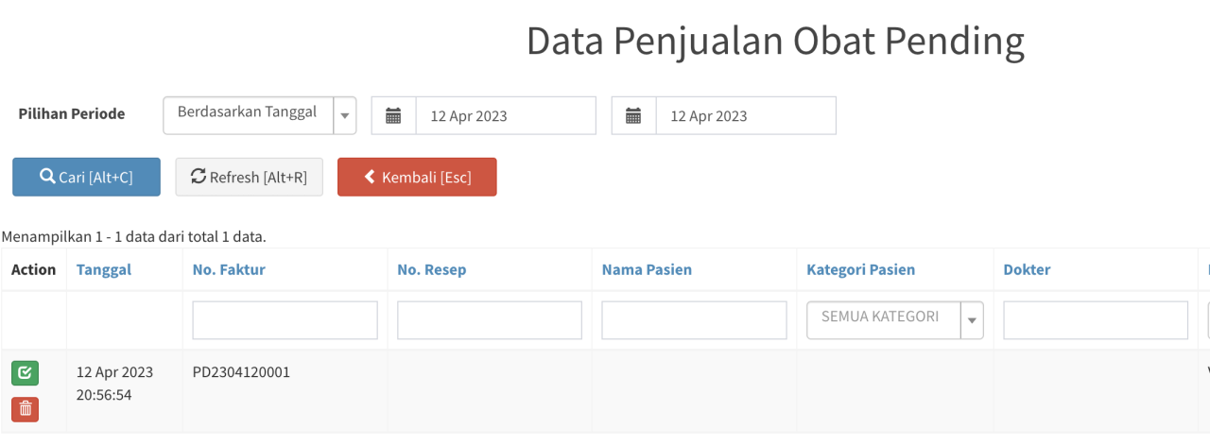
Task: Click the Refresh [Alt+R] button
Action: 249,177
